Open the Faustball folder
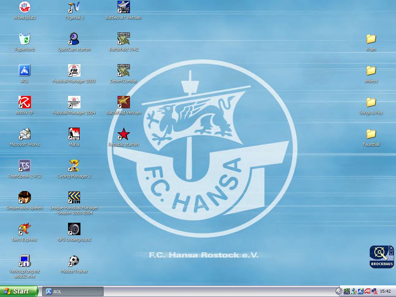 tap(371, 134)
